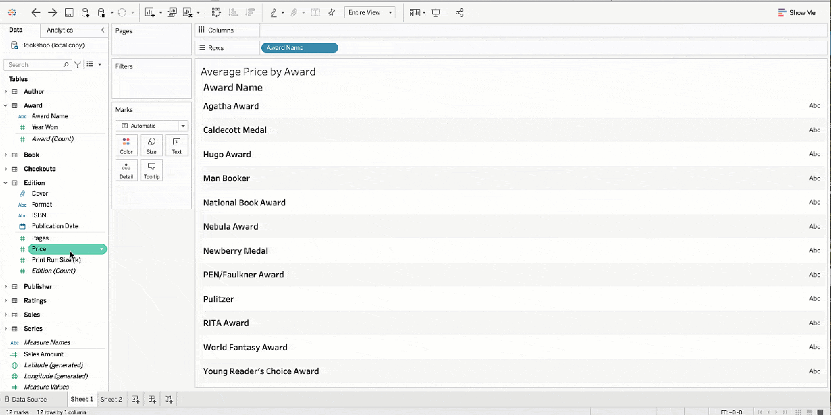Click the Presentation Mode icon
The width and height of the screenshot is (831, 415).
436,12
